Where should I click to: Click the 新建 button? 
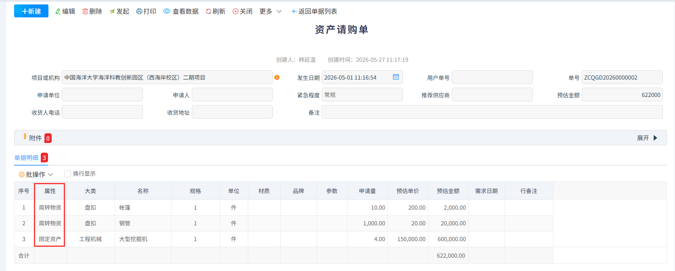click(x=31, y=11)
